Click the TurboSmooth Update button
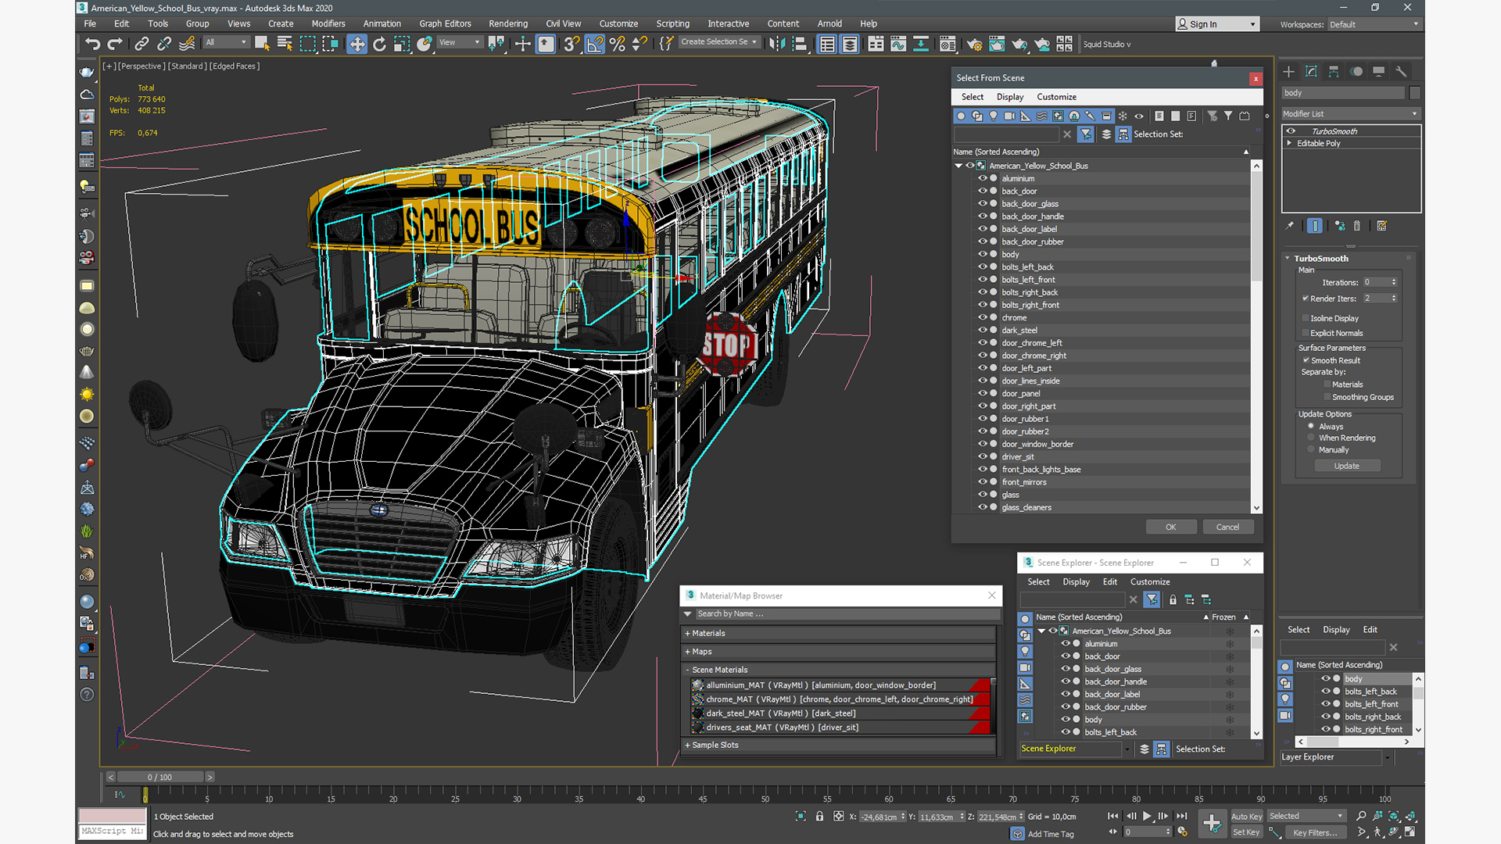The width and height of the screenshot is (1501, 844). 1346,466
